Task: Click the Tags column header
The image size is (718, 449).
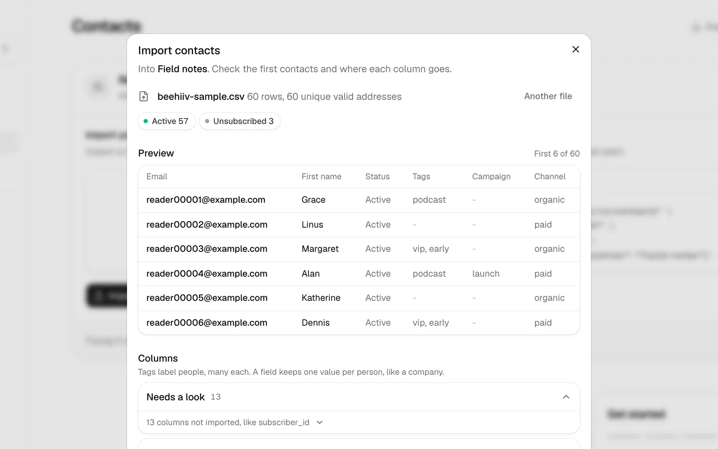Action: [421, 176]
